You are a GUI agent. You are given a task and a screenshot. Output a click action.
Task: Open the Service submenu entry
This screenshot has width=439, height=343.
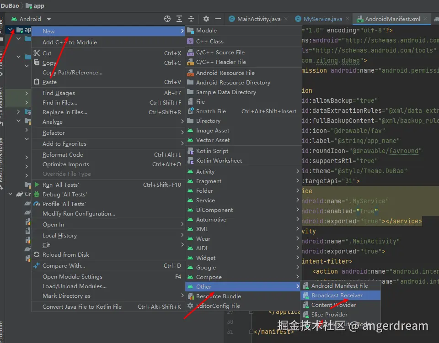[243, 200]
